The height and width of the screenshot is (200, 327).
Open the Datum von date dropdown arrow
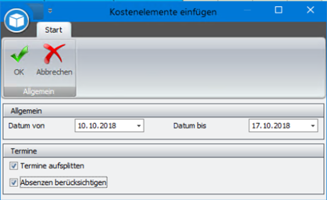coord(139,126)
